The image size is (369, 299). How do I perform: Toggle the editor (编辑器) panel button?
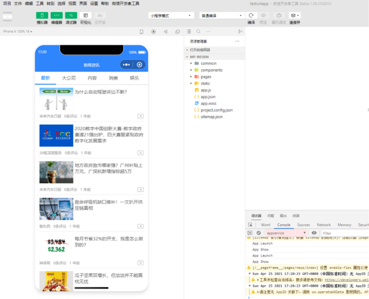57,16
